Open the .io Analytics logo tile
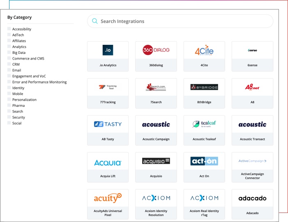This screenshot has height=222, width=288. (x=108, y=50)
